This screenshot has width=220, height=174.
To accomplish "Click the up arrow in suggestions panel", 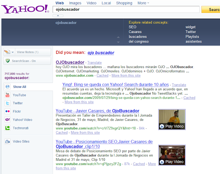I will [118, 37].
